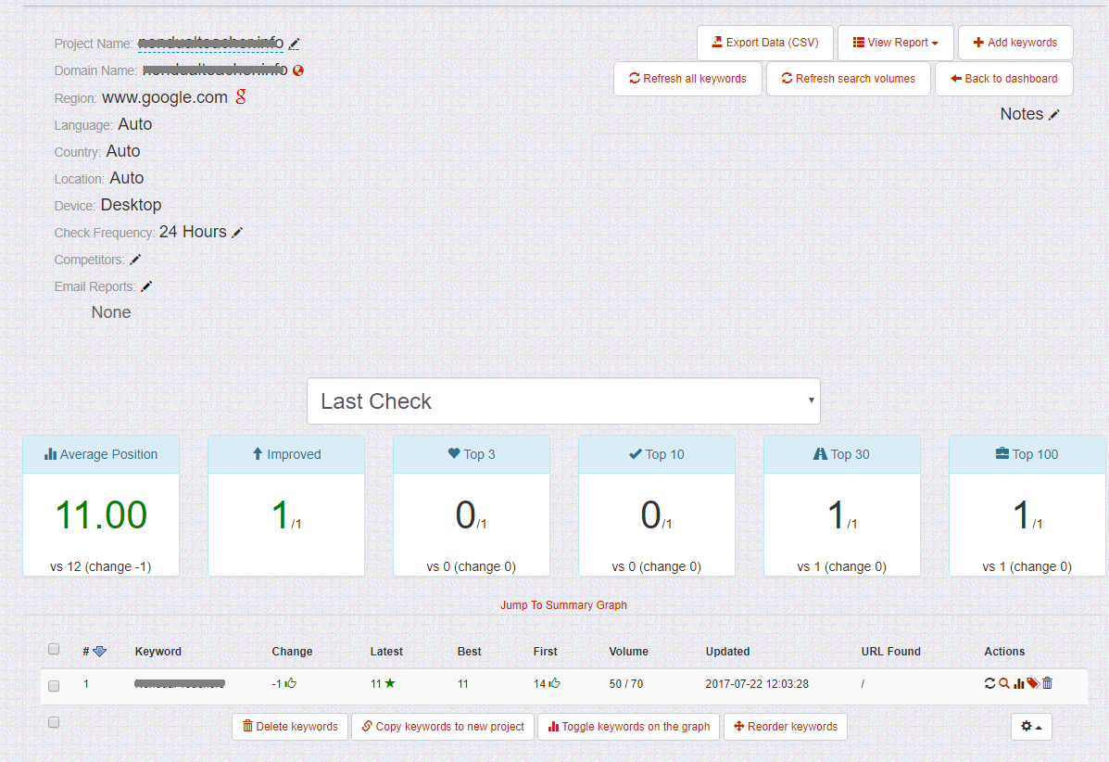1109x762 pixels.
Task: Click the red Google icon beside Region
Action: tap(241, 96)
